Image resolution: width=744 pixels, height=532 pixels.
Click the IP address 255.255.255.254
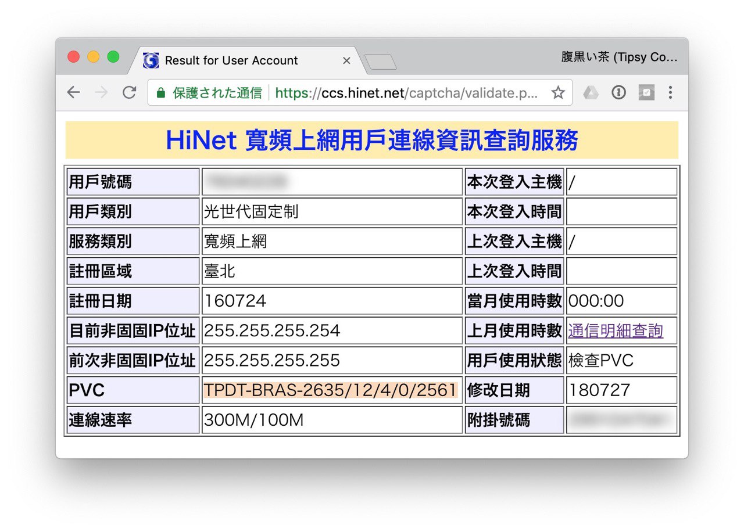[x=272, y=330]
